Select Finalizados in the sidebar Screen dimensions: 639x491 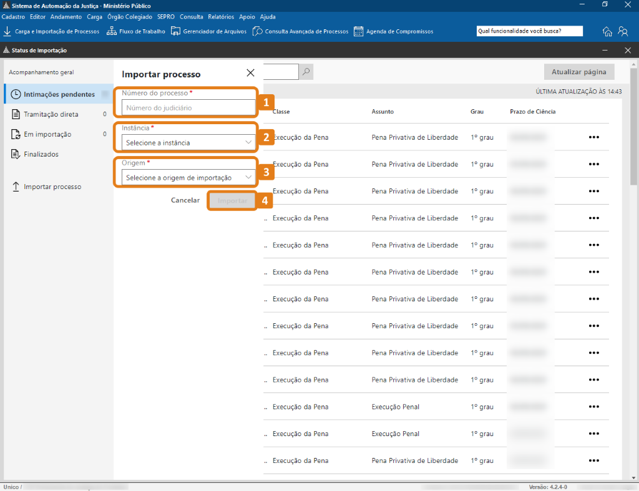click(41, 154)
